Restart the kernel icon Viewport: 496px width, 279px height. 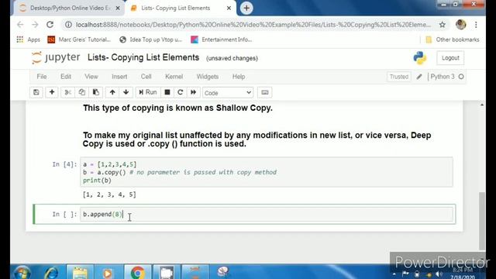(x=181, y=92)
